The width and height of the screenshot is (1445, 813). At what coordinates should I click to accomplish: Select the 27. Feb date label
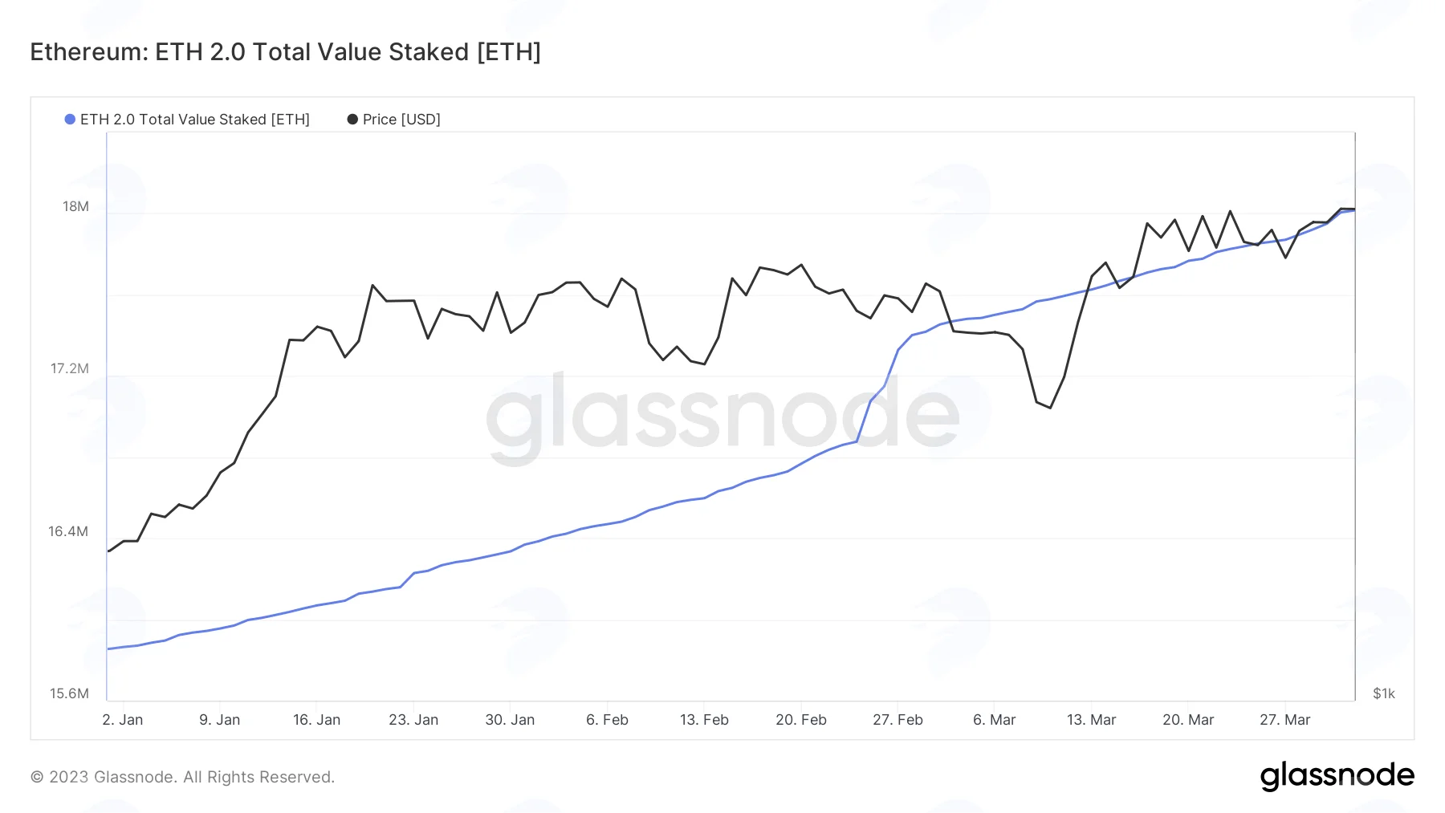click(x=898, y=720)
